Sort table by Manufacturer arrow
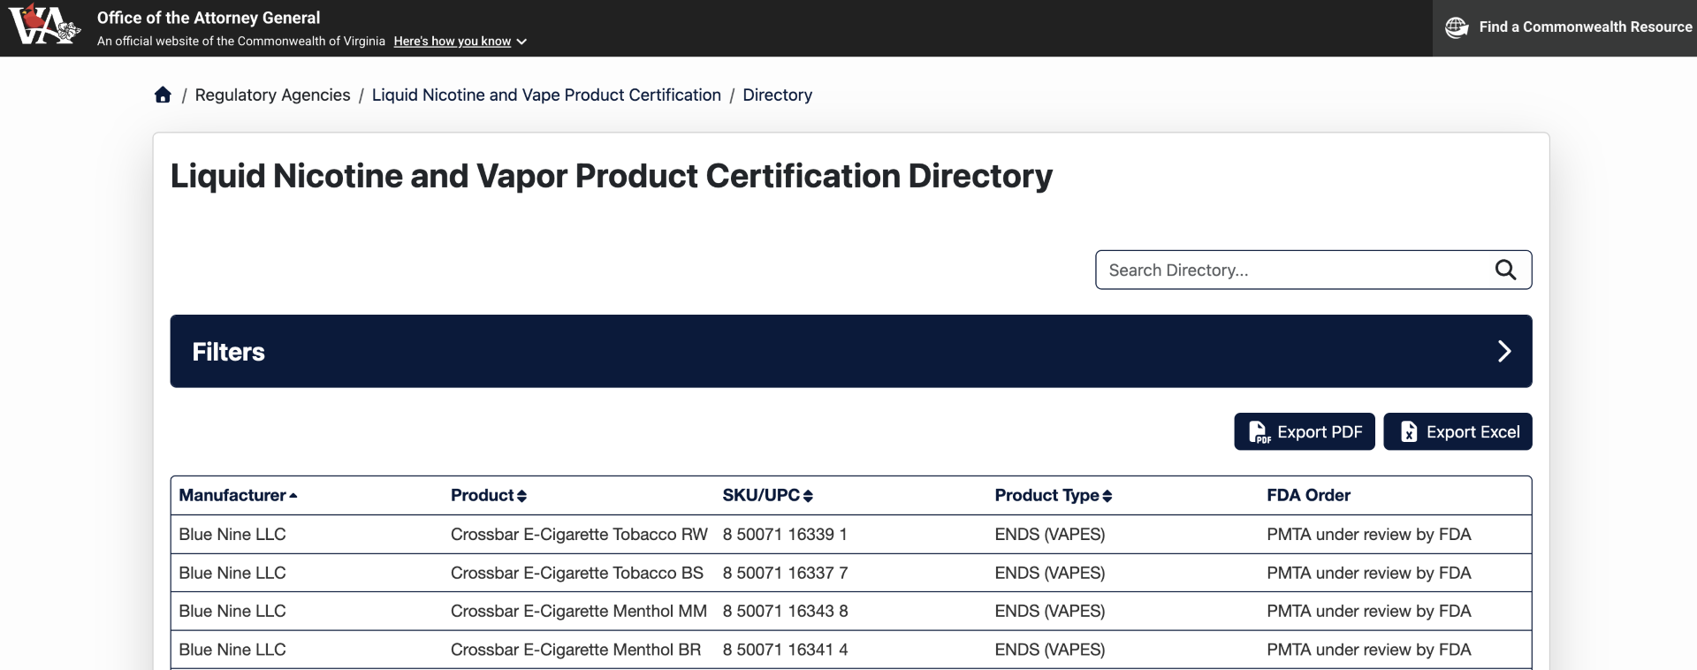The height and width of the screenshot is (670, 1697). (293, 496)
